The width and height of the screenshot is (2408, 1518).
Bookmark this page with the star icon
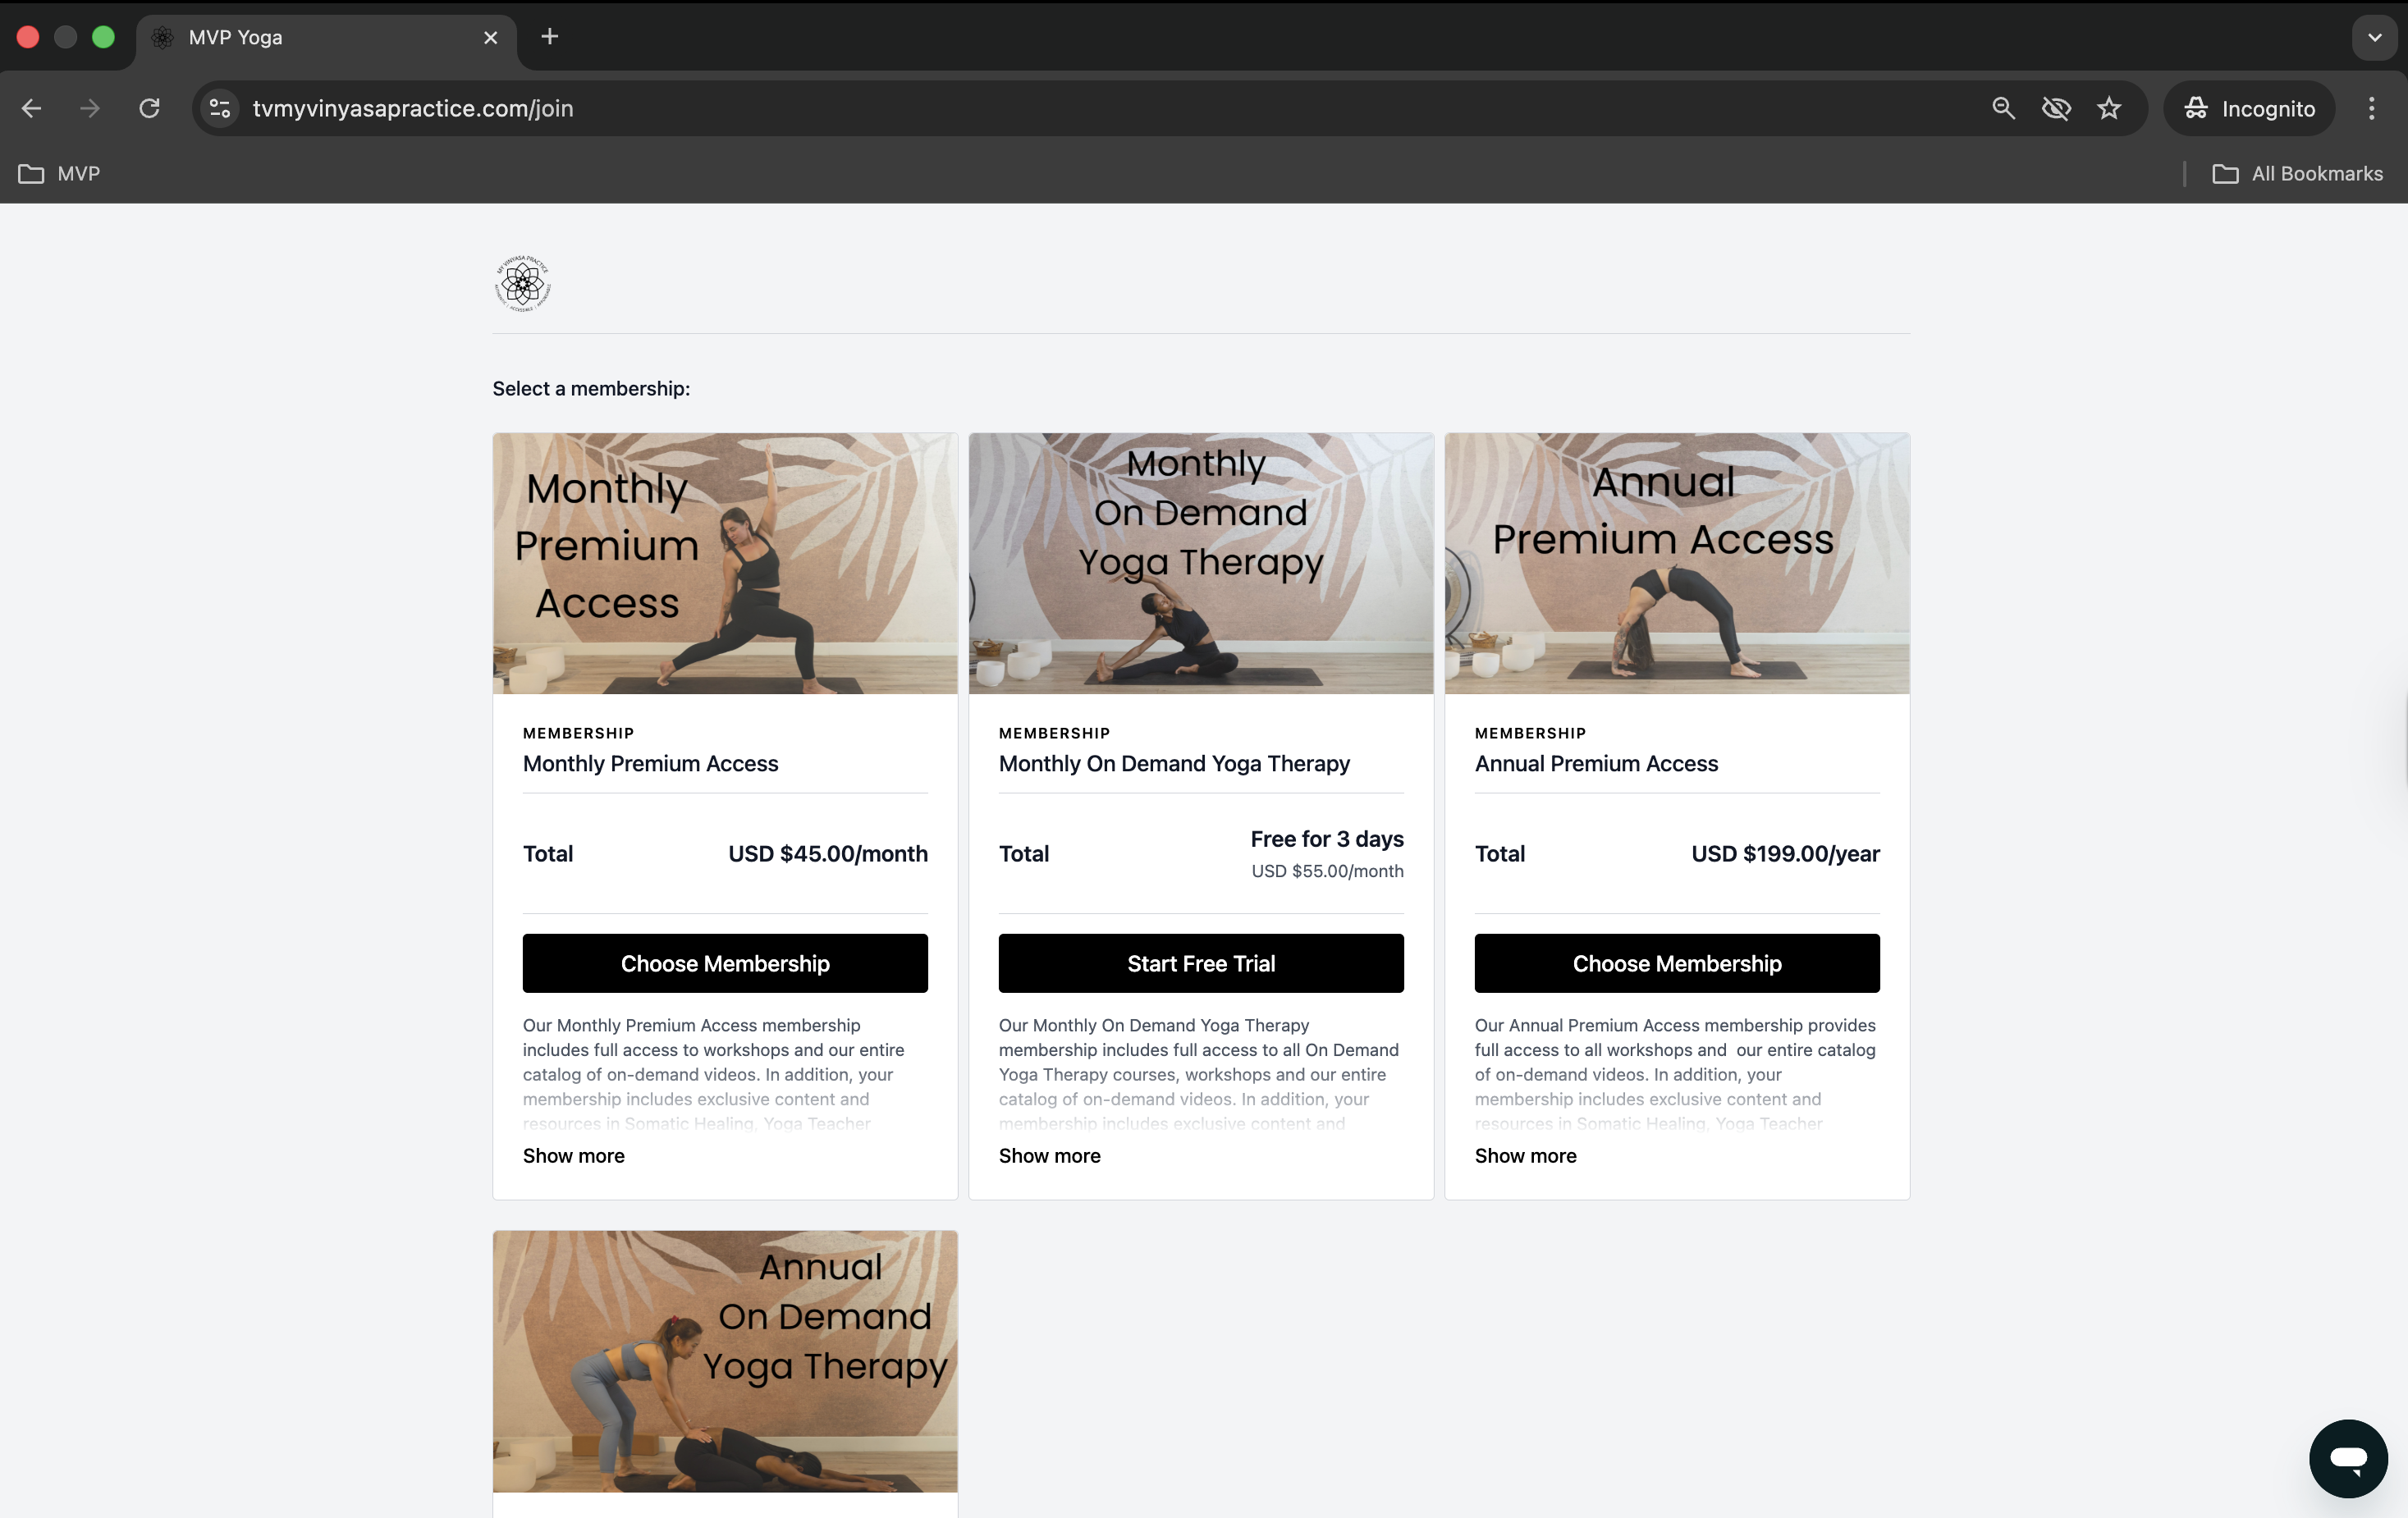point(2109,108)
